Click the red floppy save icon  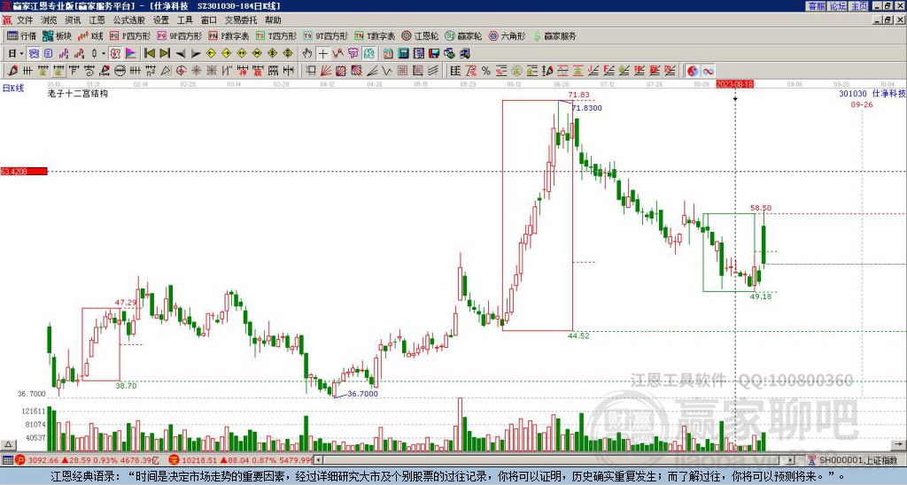(434, 54)
